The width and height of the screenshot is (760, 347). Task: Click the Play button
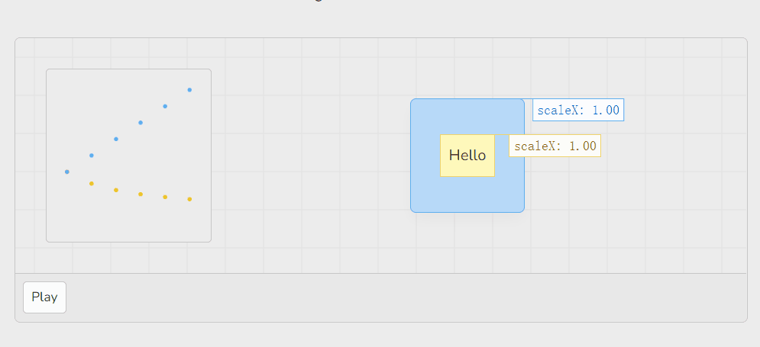pyautogui.click(x=44, y=297)
